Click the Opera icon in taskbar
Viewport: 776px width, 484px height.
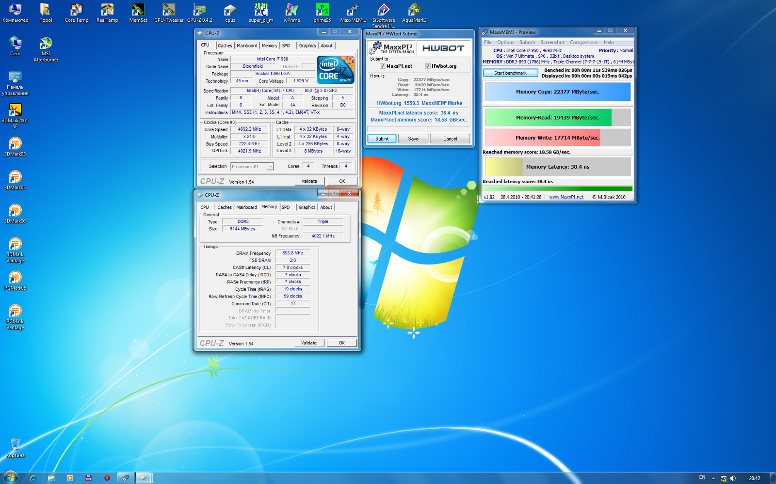107,478
